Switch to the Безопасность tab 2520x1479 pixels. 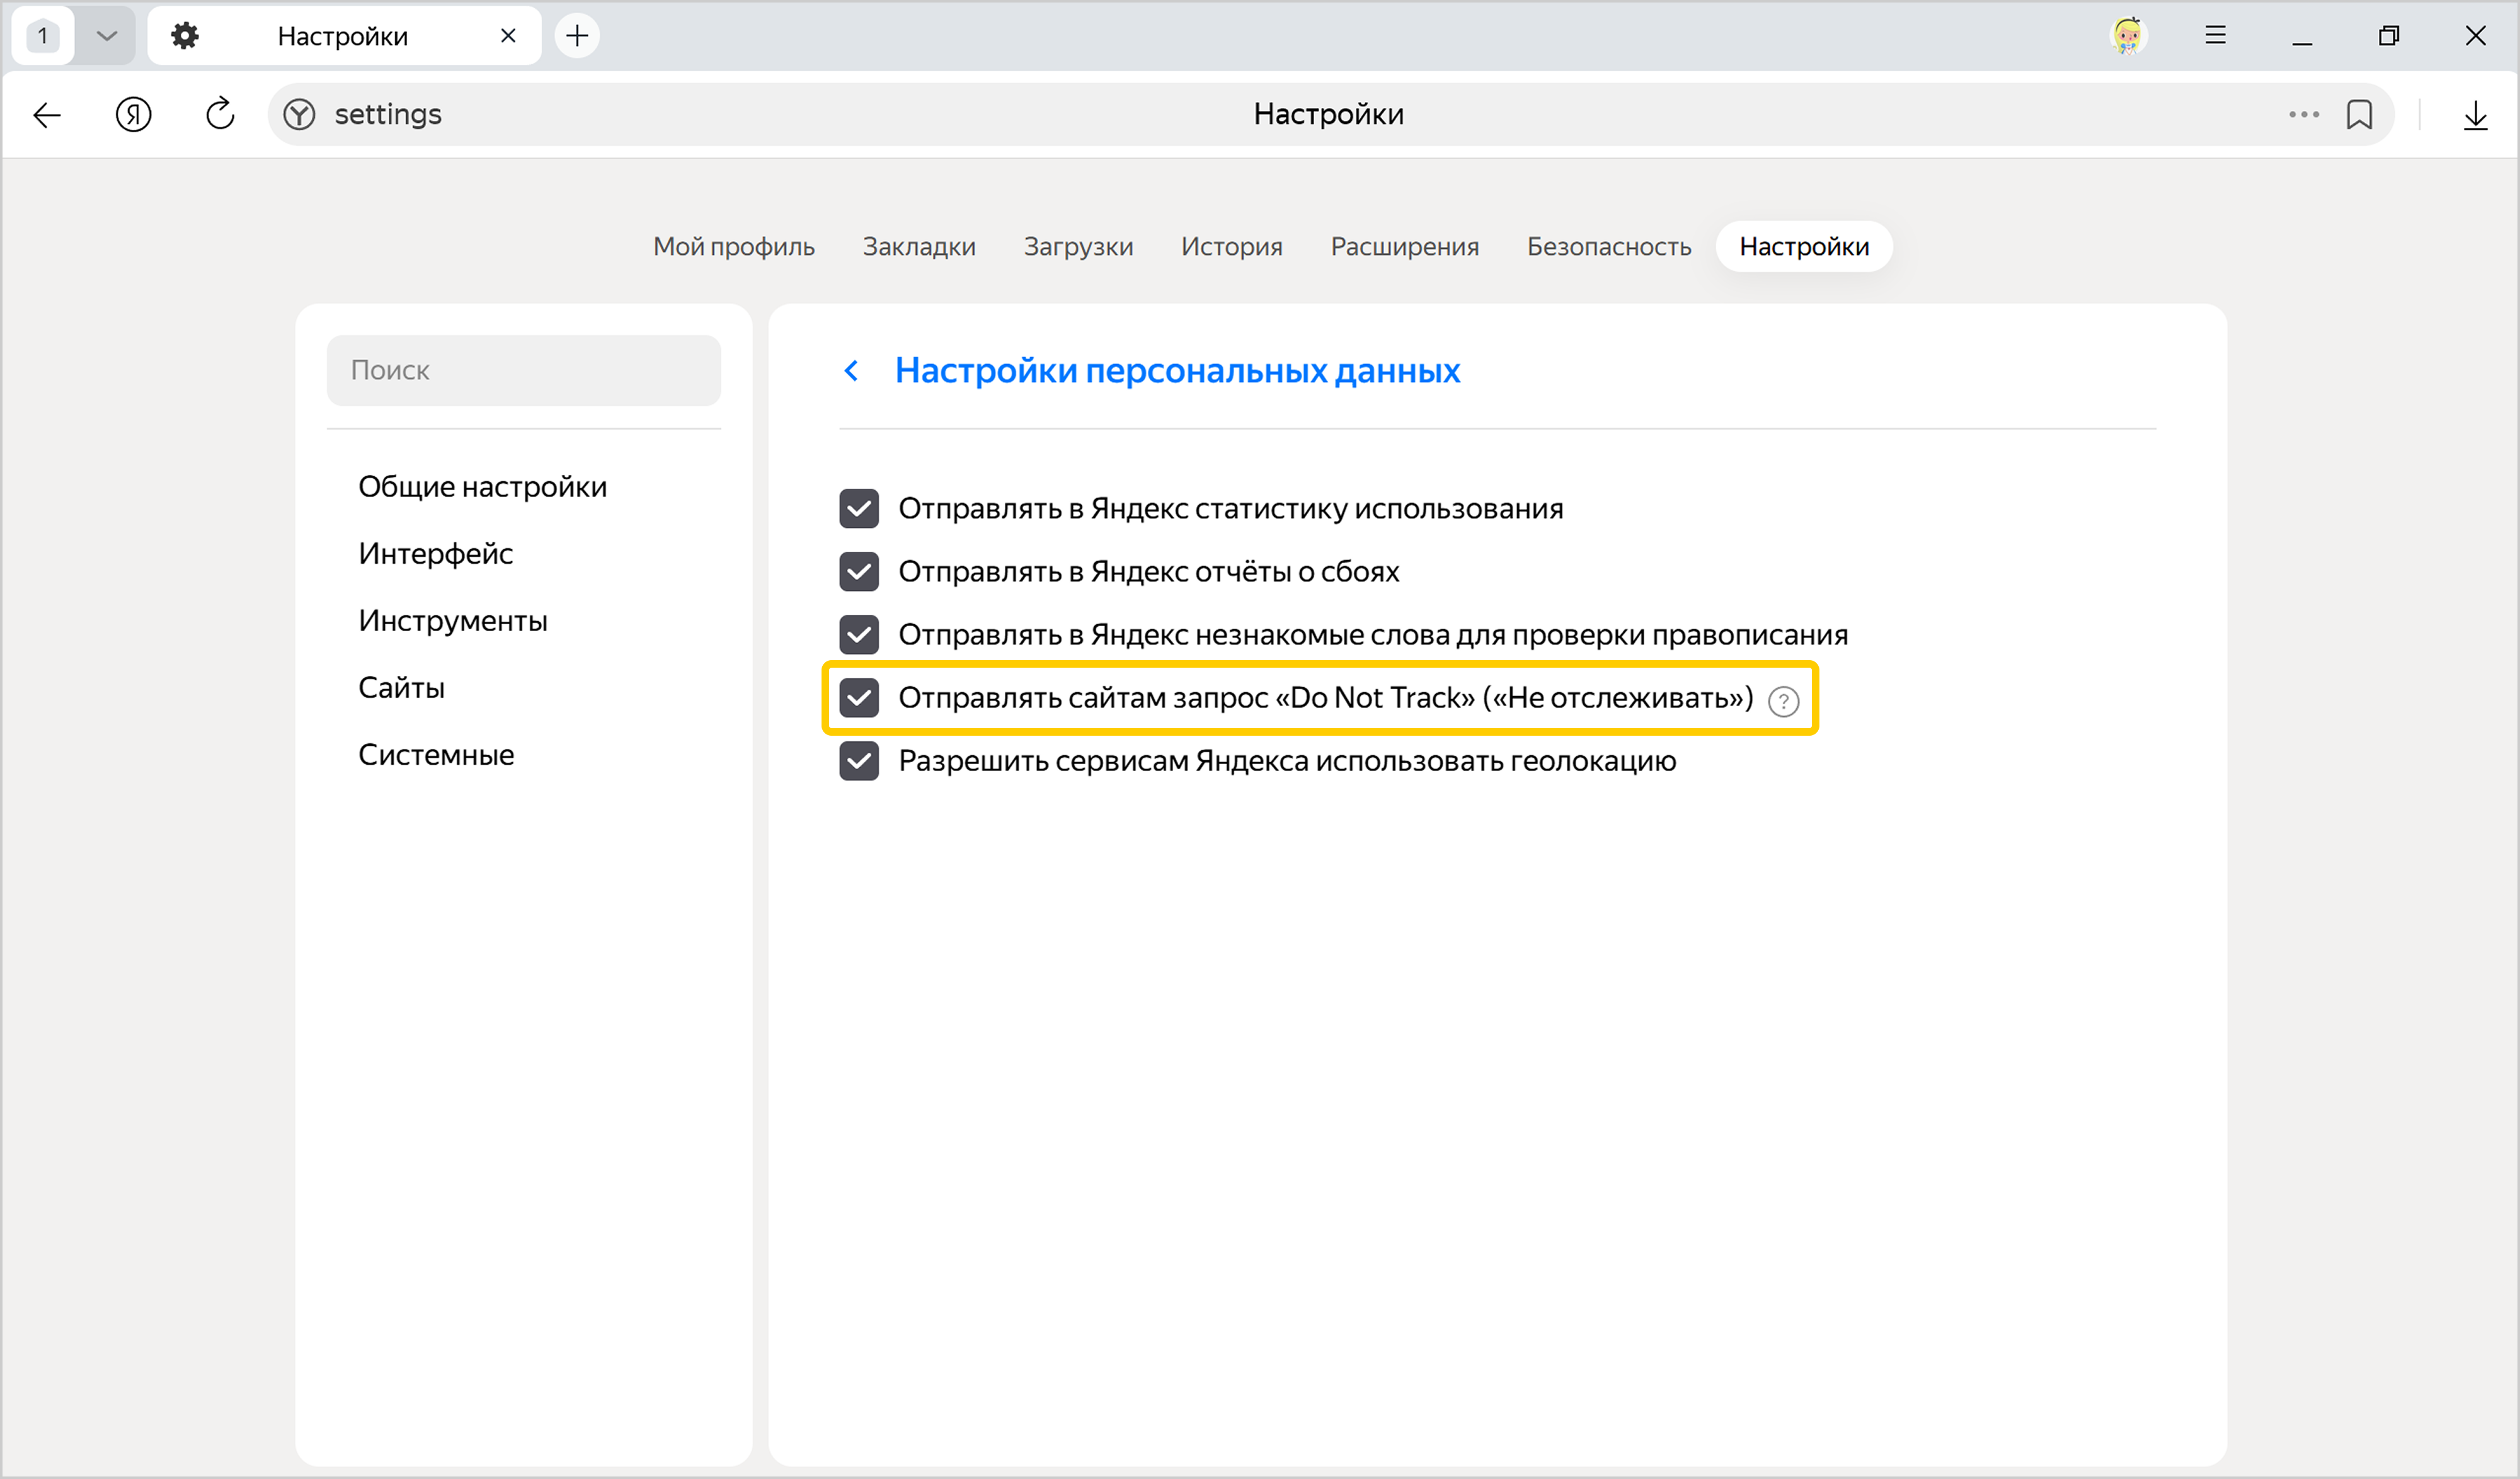coord(1608,246)
